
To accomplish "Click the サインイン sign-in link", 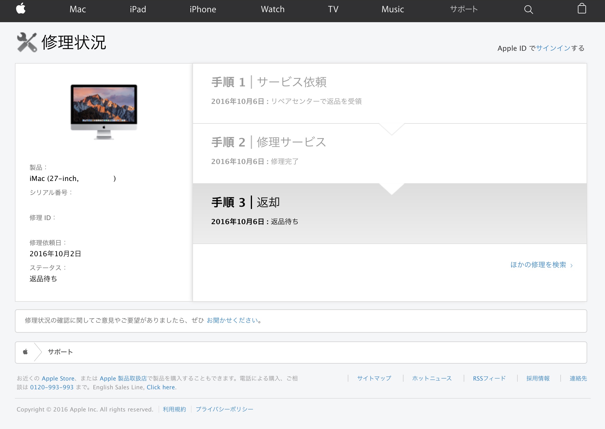I will 553,48.
